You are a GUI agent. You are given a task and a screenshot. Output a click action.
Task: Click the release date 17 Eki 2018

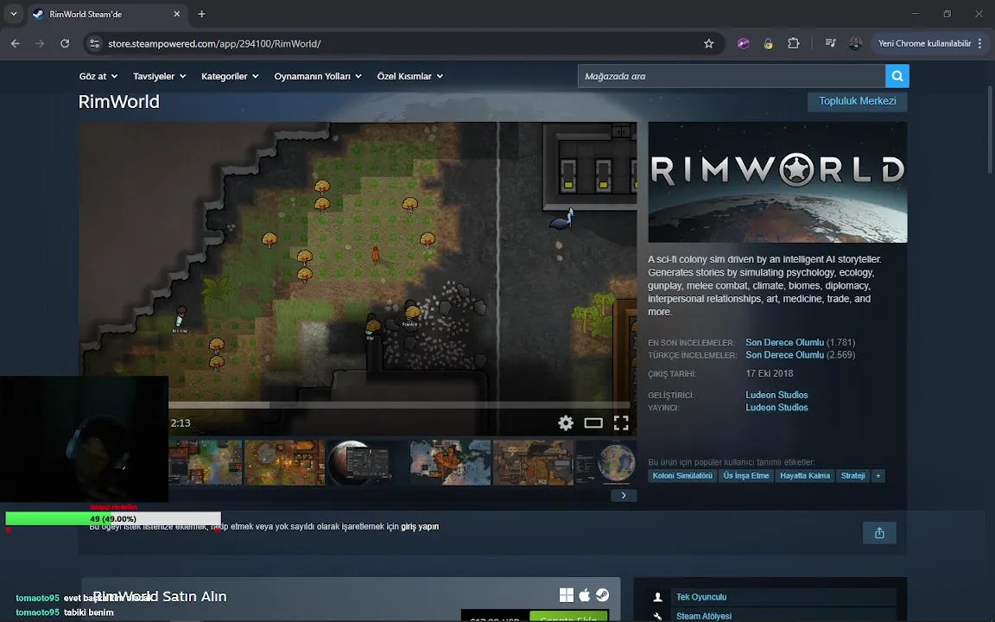(769, 374)
